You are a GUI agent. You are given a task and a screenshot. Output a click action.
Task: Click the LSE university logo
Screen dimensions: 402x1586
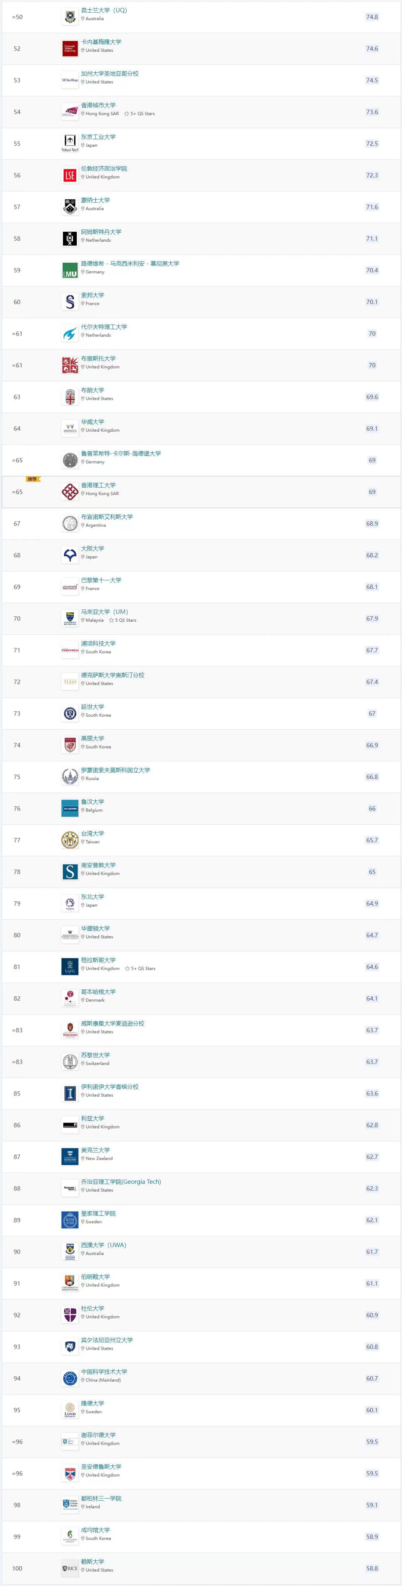tap(70, 175)
